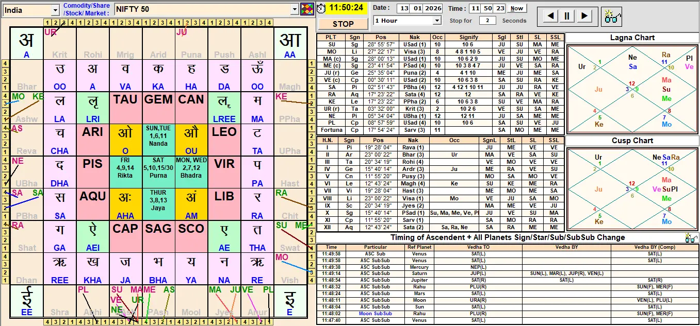Click the Stop for seconds field
Image resolution: width=700 pixels, height=326 pixels.
487,21
